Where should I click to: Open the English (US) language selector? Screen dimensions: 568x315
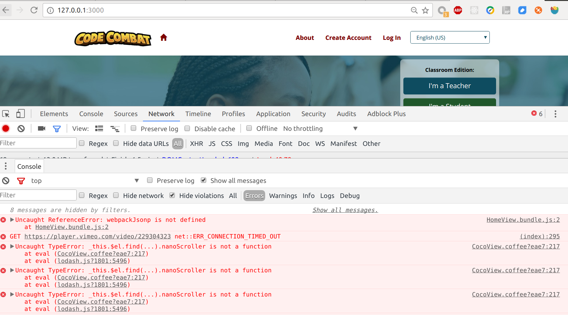(450, 37)
